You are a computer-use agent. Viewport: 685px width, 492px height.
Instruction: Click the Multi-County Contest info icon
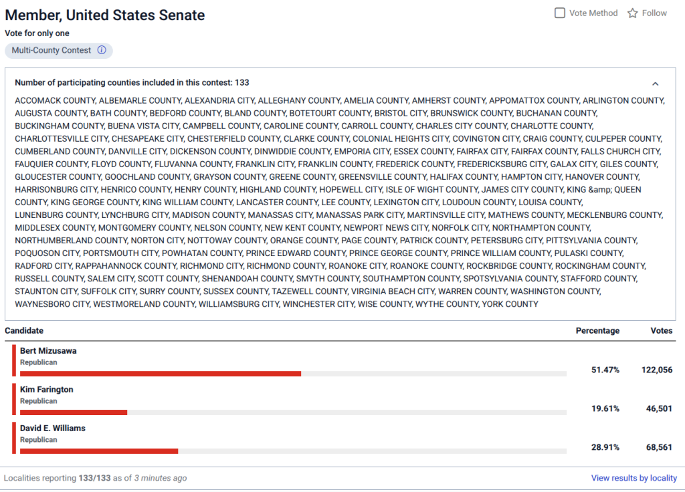tap(102, 50)
